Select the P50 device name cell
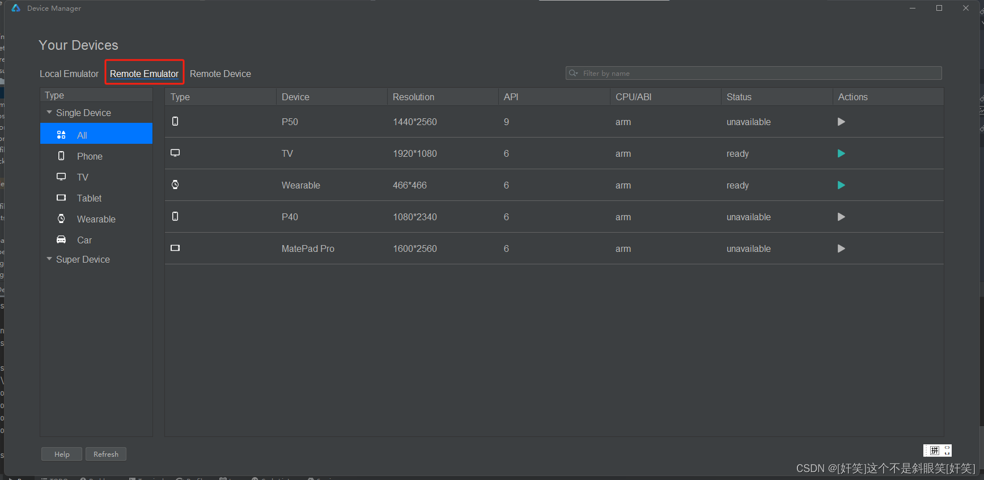 (x=290, y=122)
